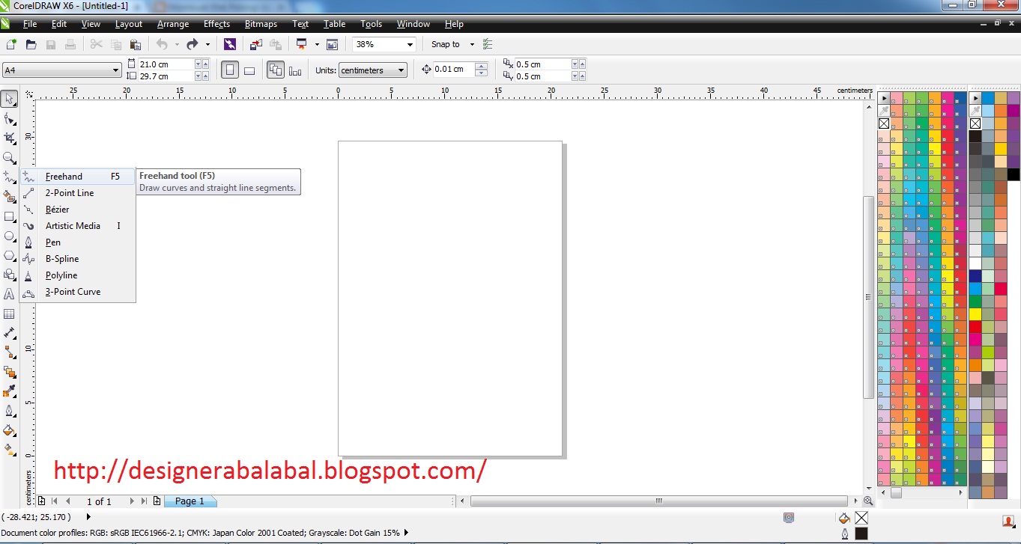Click the navy blue swatch in right palette
Image resolution: width=1021 pixels, height=544 pixels.
click(x=975, y=275)
